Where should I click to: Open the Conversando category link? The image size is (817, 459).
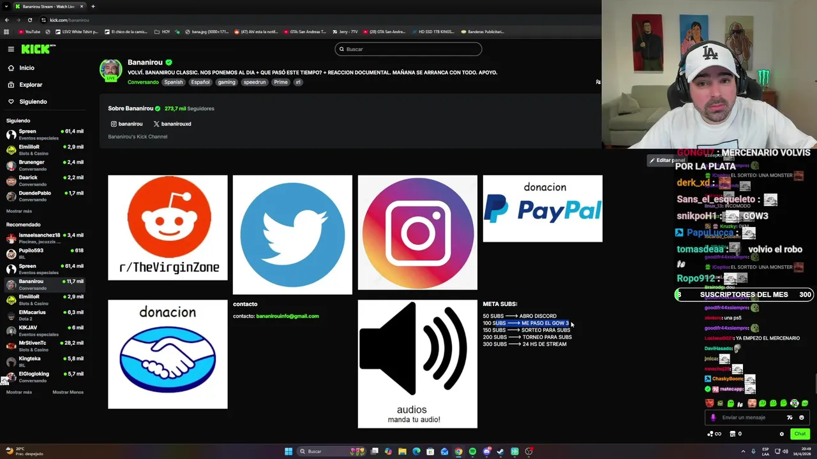pos(143,82)
